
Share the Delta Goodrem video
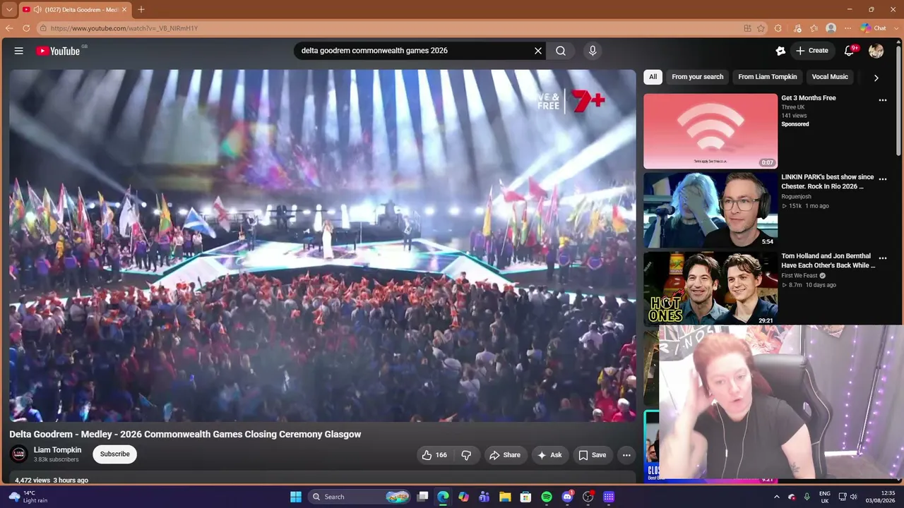[505, 455]
